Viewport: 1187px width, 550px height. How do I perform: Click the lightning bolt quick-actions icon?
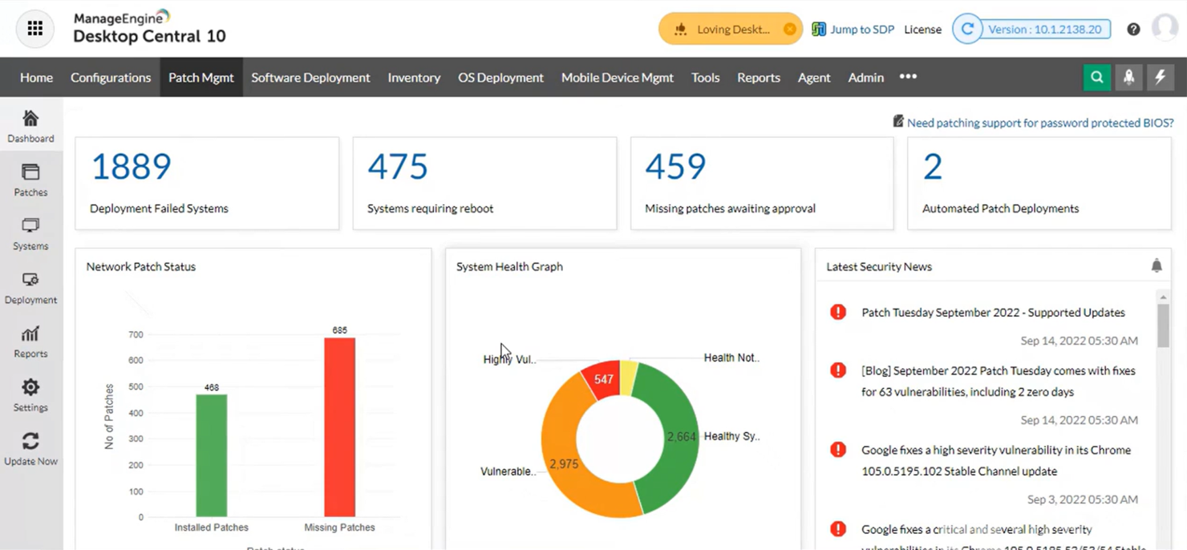(1160, 77)
